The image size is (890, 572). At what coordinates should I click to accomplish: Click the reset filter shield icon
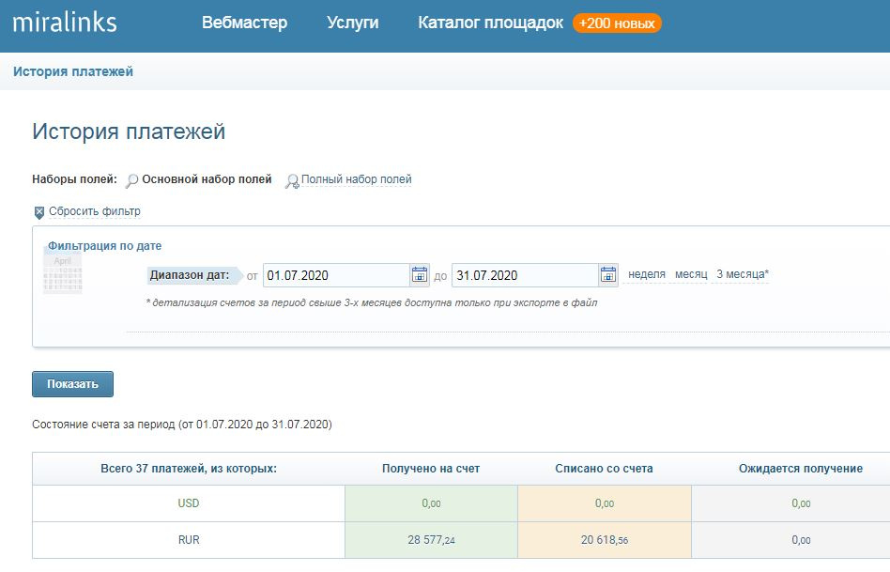click(39, 212)
